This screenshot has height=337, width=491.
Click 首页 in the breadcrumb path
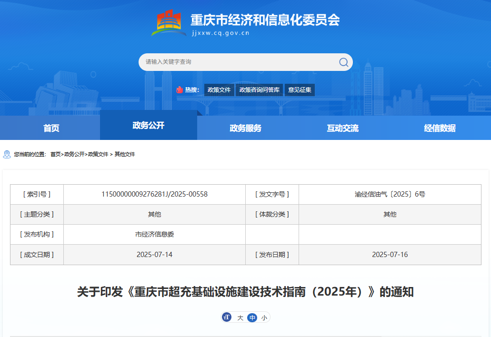click(56, 154)
